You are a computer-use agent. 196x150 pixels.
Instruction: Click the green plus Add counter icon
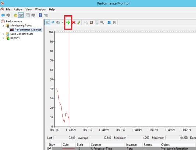point(68,22)
